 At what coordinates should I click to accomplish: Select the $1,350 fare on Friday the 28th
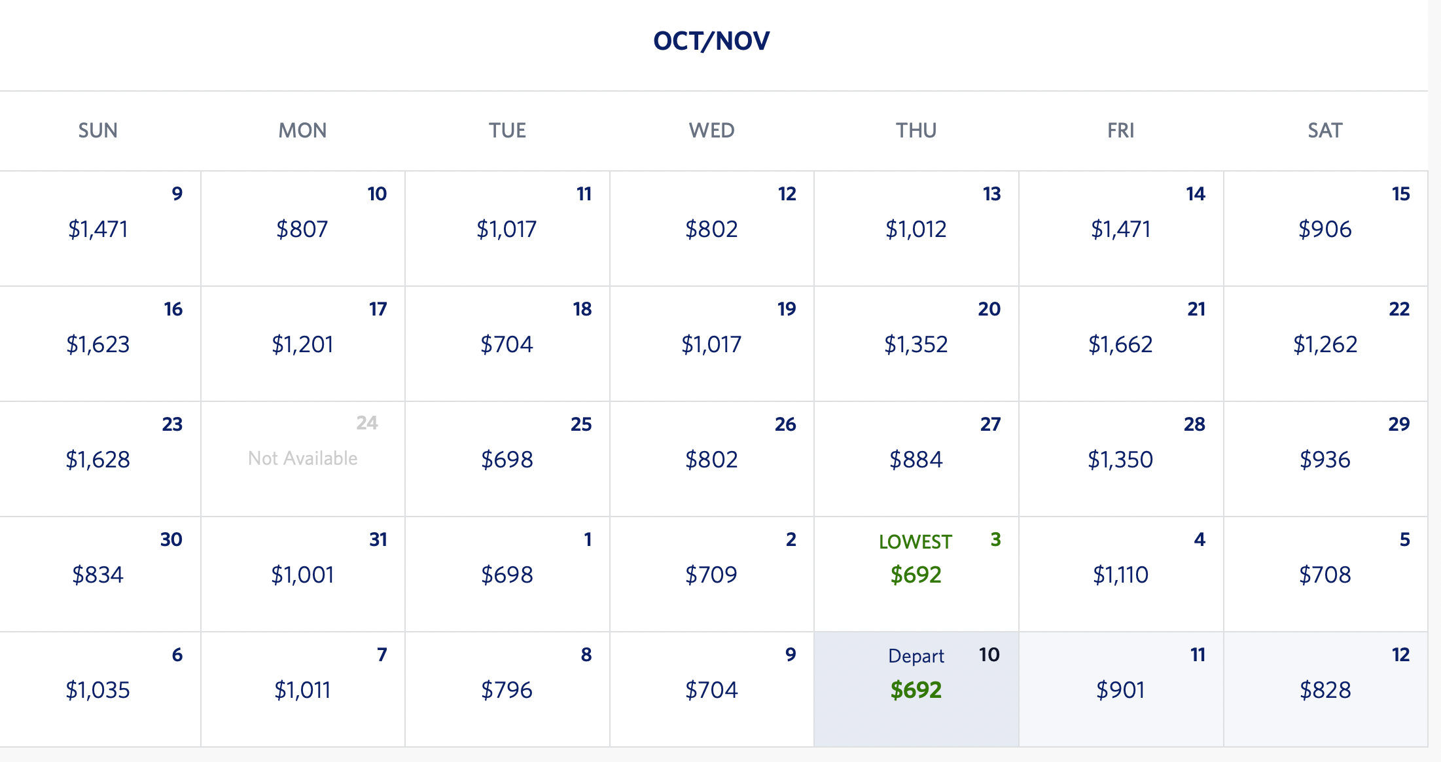pos(1120,460)
